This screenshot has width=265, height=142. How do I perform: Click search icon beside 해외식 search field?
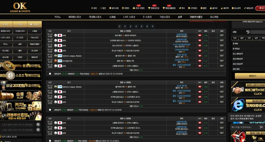pos(38,125)
